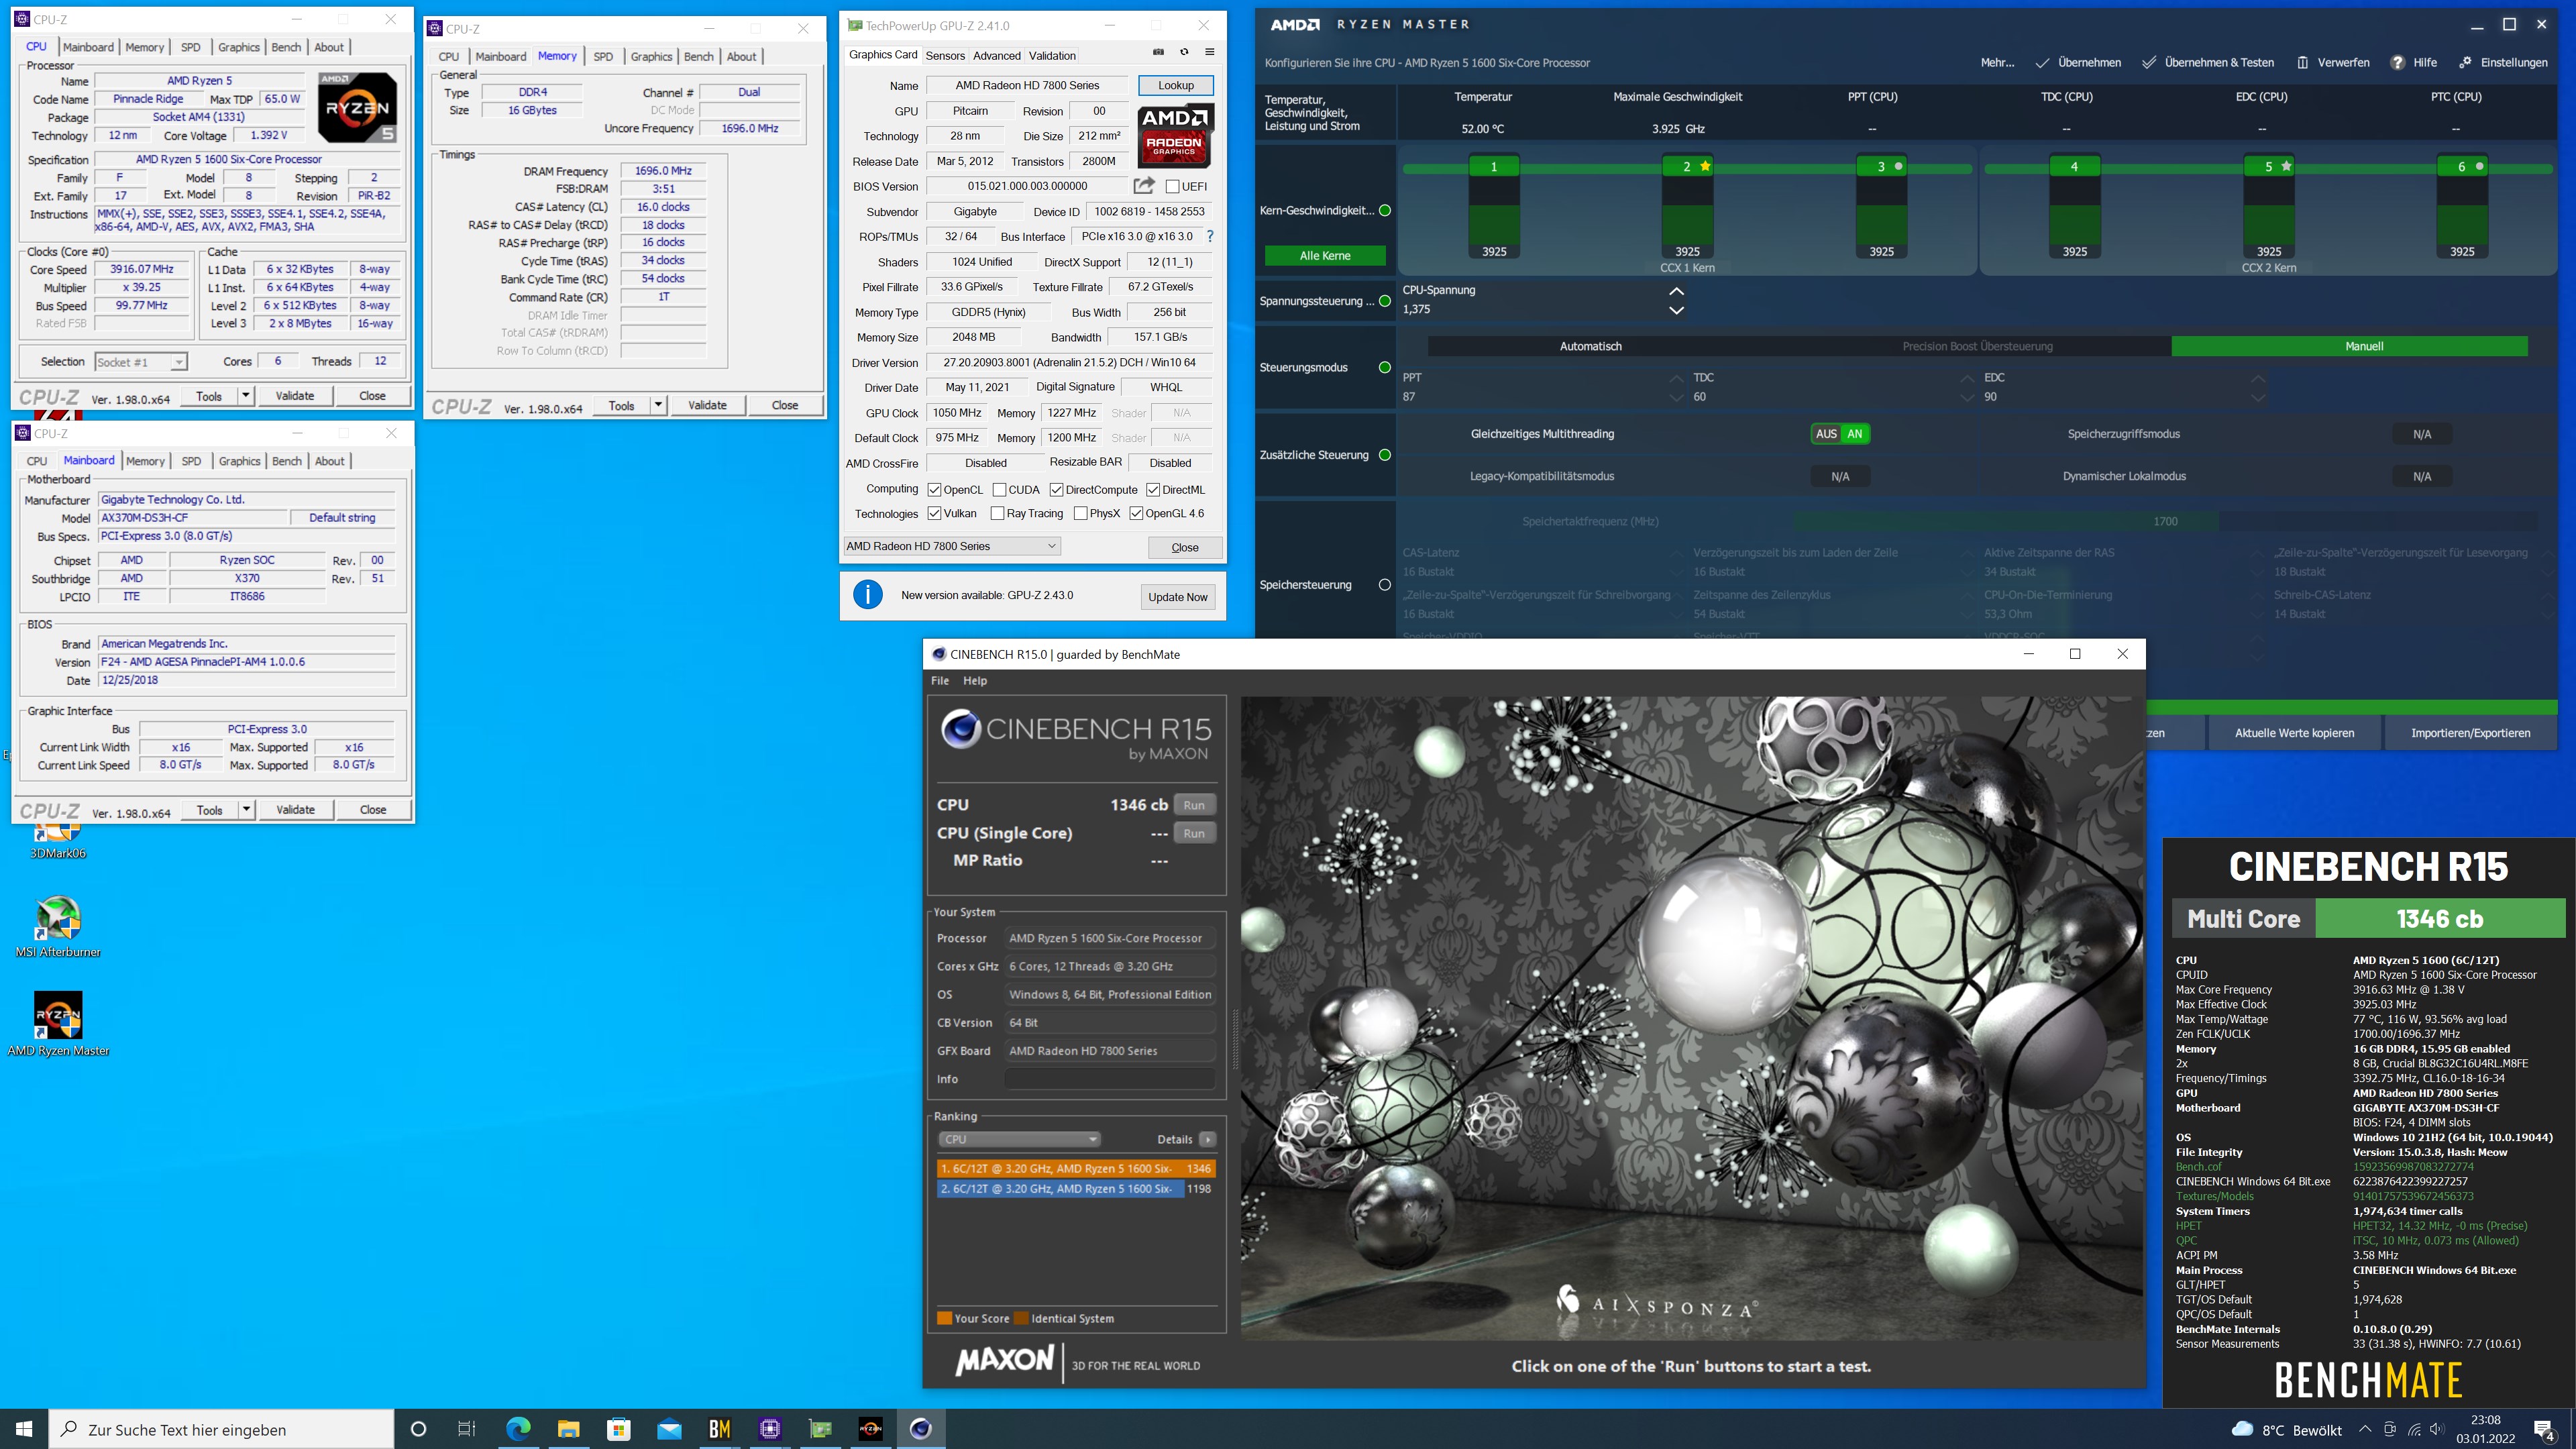
Task: Expand the Mehr... menu in Ryzen Master
Action: 1997,62
